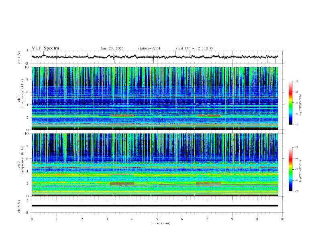Click the ch.2 "Frequency (kHz)" axis label

(x=22, y=160)
